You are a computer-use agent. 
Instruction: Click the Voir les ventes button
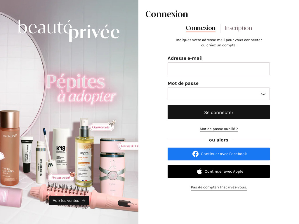(69, 201)
